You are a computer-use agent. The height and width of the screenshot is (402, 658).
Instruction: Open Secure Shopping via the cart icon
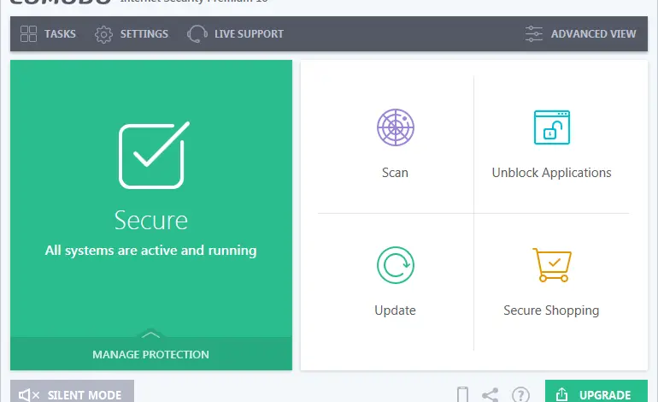(x=551, y=265)
